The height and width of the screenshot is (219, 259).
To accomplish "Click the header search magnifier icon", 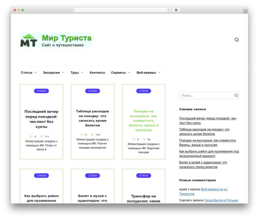I will (x=237, y=40).
